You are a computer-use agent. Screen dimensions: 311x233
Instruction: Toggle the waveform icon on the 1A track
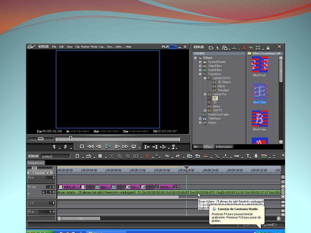pyautogui.click(x=51, y=212)
